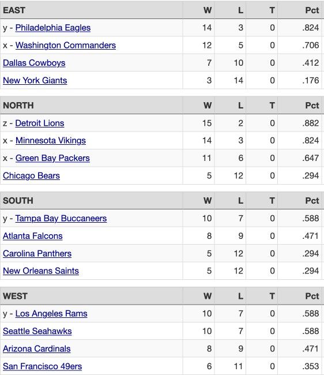Open the Washington Commanders team link
This screenshot has width=324, height=375.
[x=66, y=45]
